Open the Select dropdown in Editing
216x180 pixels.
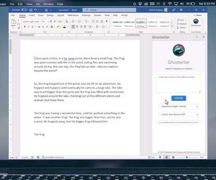(182, 28)
